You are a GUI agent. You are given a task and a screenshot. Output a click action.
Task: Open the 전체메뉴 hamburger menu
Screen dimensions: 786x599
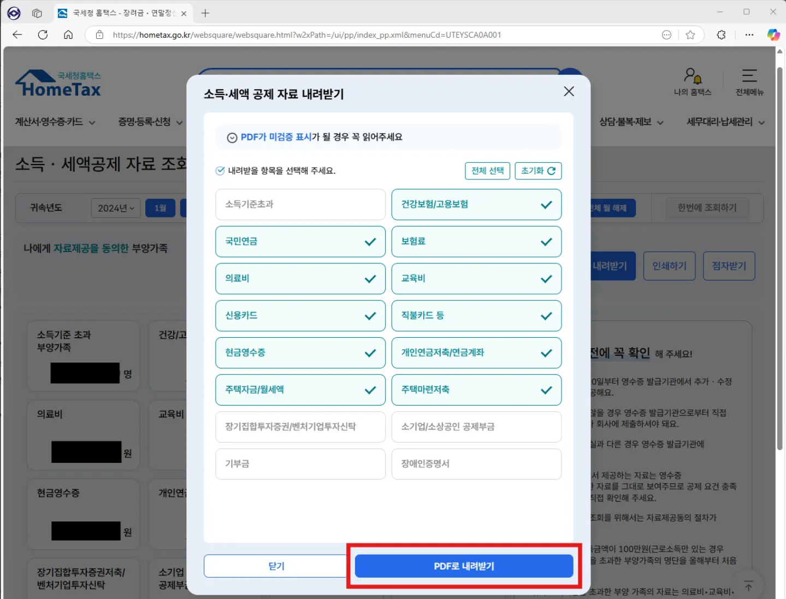pyautogui.click(x=749, y=82)
